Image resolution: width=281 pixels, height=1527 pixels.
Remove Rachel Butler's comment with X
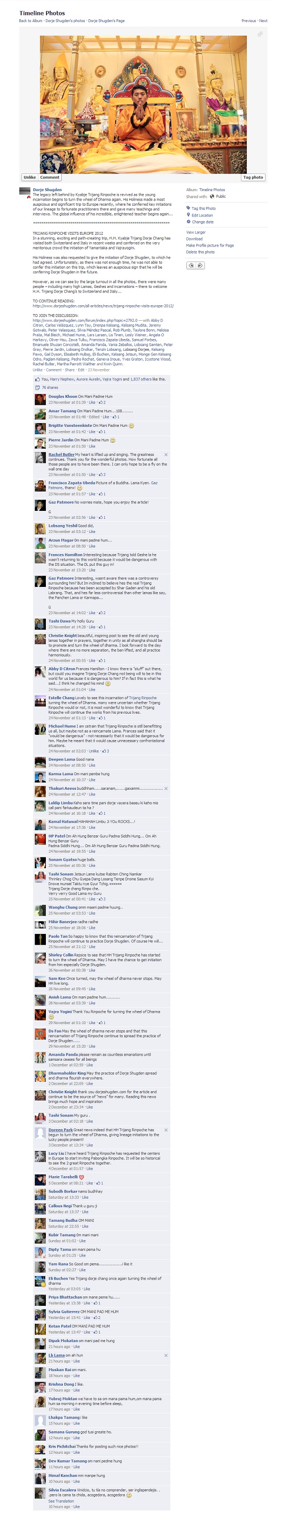166,455
